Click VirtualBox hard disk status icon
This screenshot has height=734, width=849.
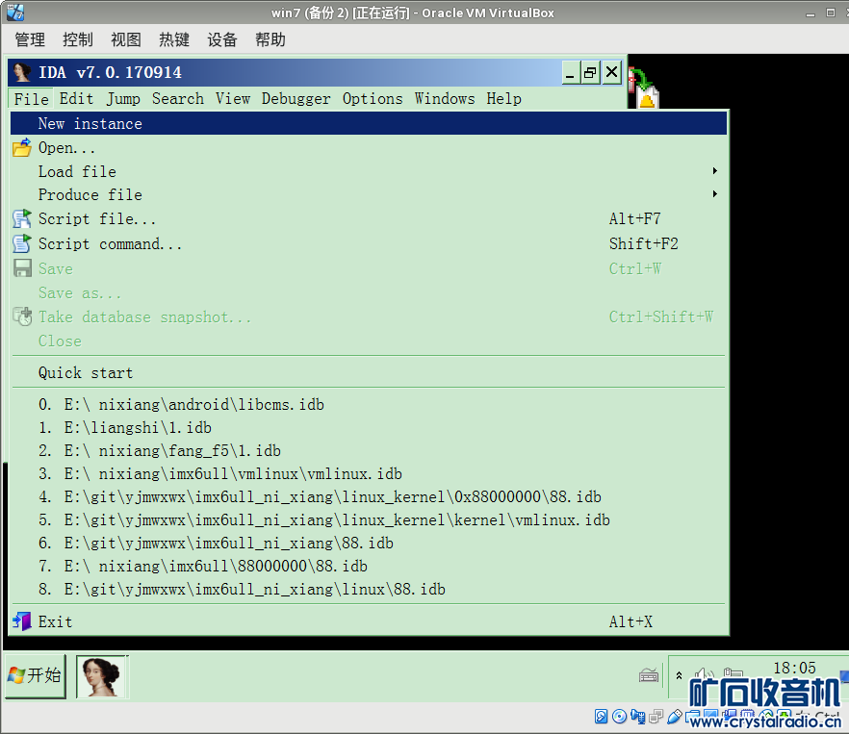[x=601, y=717]
